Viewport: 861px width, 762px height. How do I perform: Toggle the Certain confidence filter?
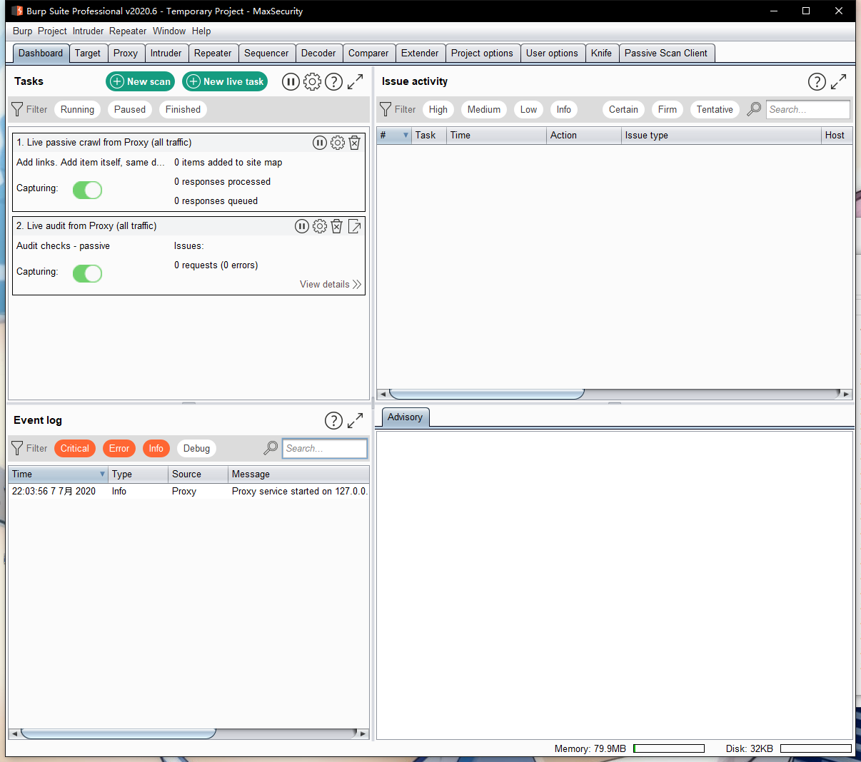[623, 109]
